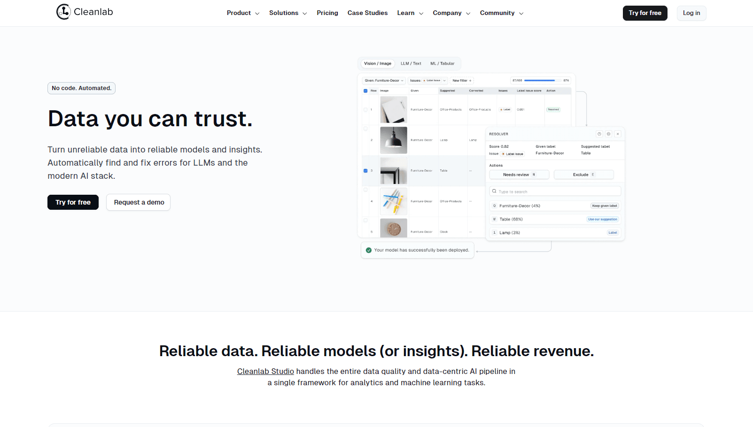Click the lamp thumbnail in row 2
This screenshot has width=753, height=427.
point(394,140)
